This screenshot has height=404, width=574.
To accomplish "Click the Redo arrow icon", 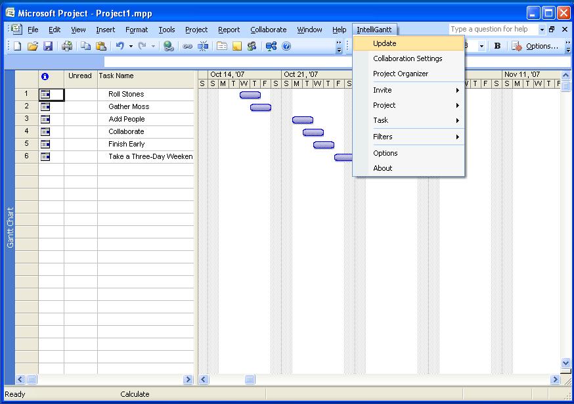I will click(x=143, y=46).
